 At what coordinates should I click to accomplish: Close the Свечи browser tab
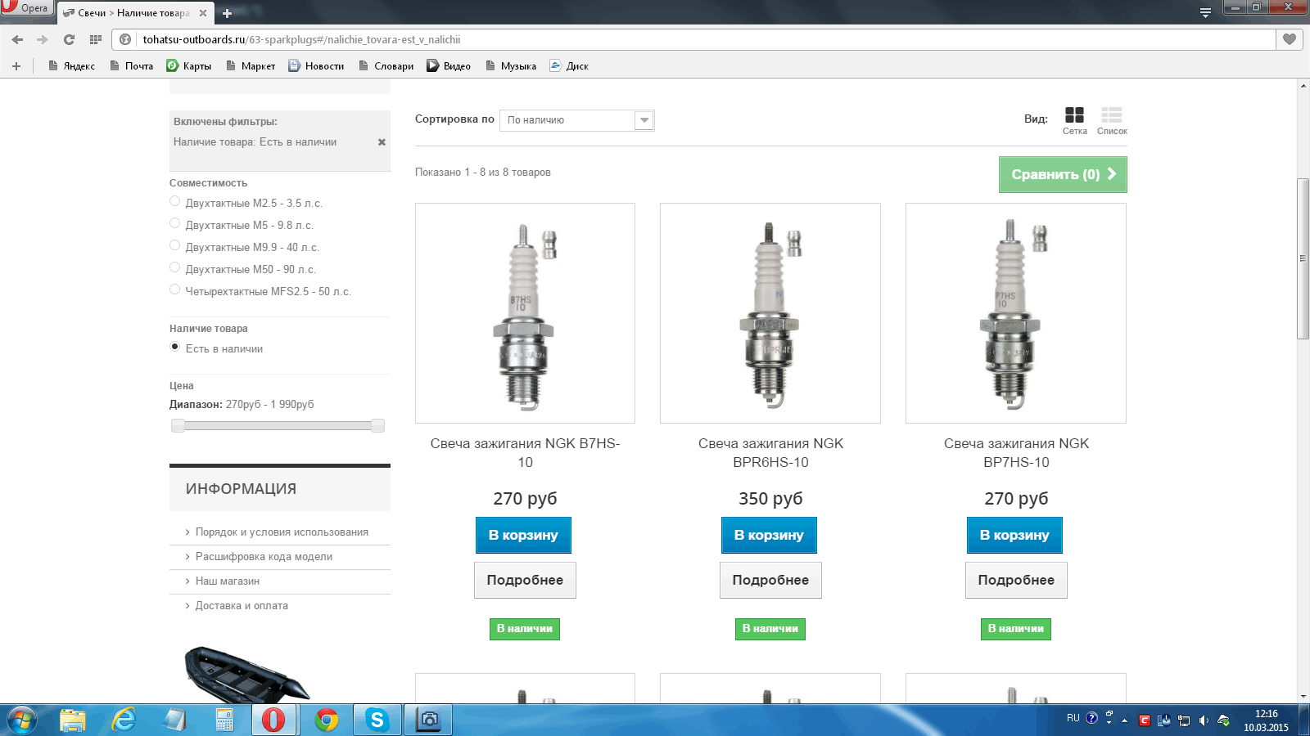pos(203,13)
